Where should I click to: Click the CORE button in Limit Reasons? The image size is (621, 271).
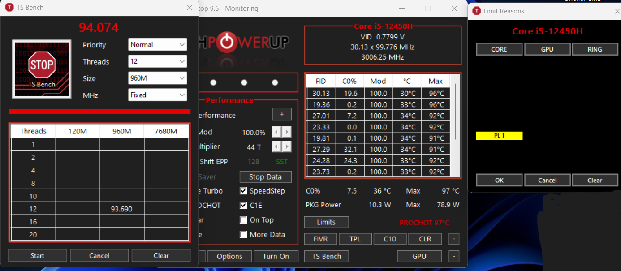coord(499,49)
